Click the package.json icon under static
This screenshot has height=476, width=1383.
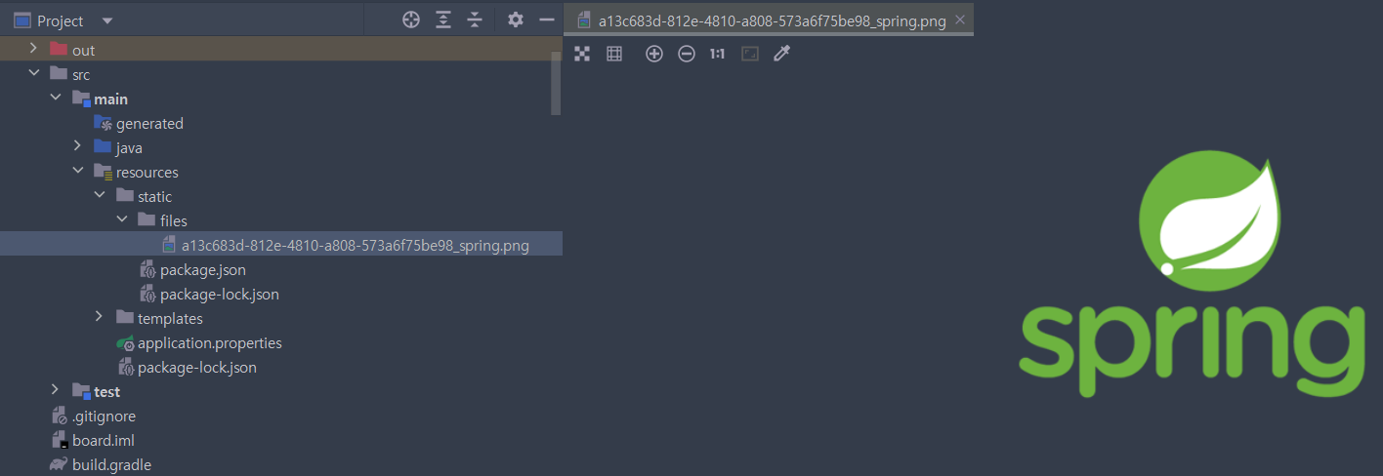pos(147,269)
